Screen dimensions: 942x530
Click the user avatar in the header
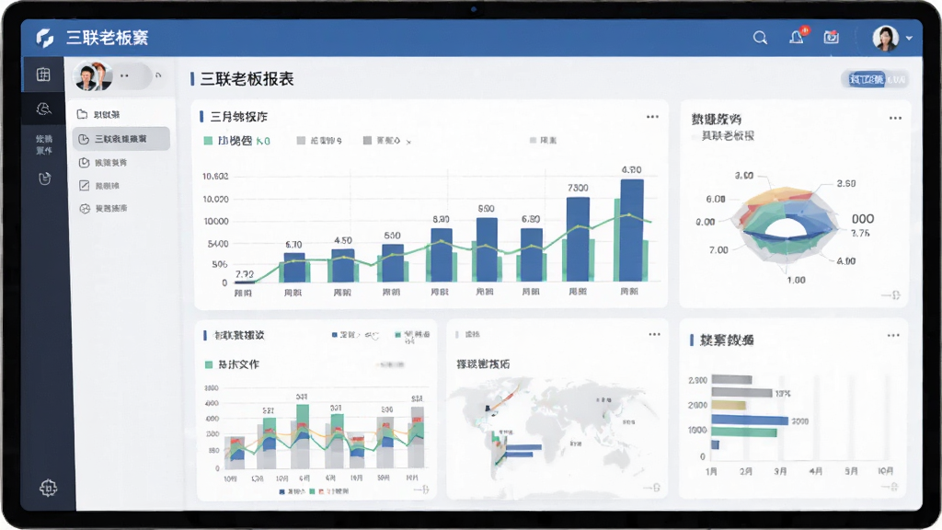coord(885,38)
